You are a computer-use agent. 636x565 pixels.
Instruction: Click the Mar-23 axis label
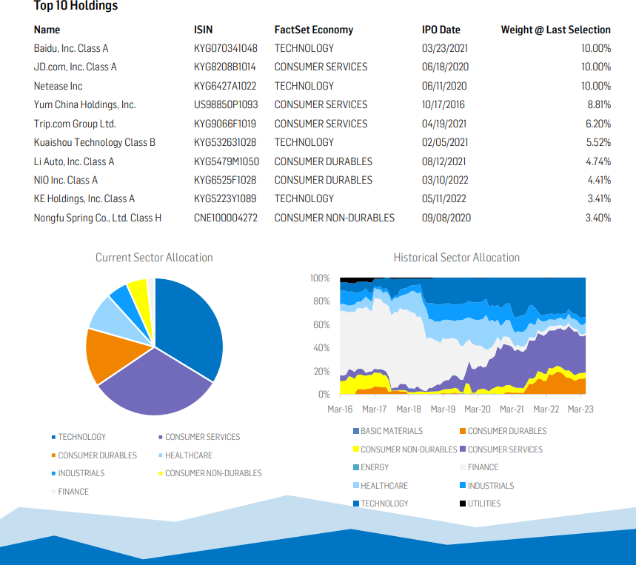click(580, 409)
